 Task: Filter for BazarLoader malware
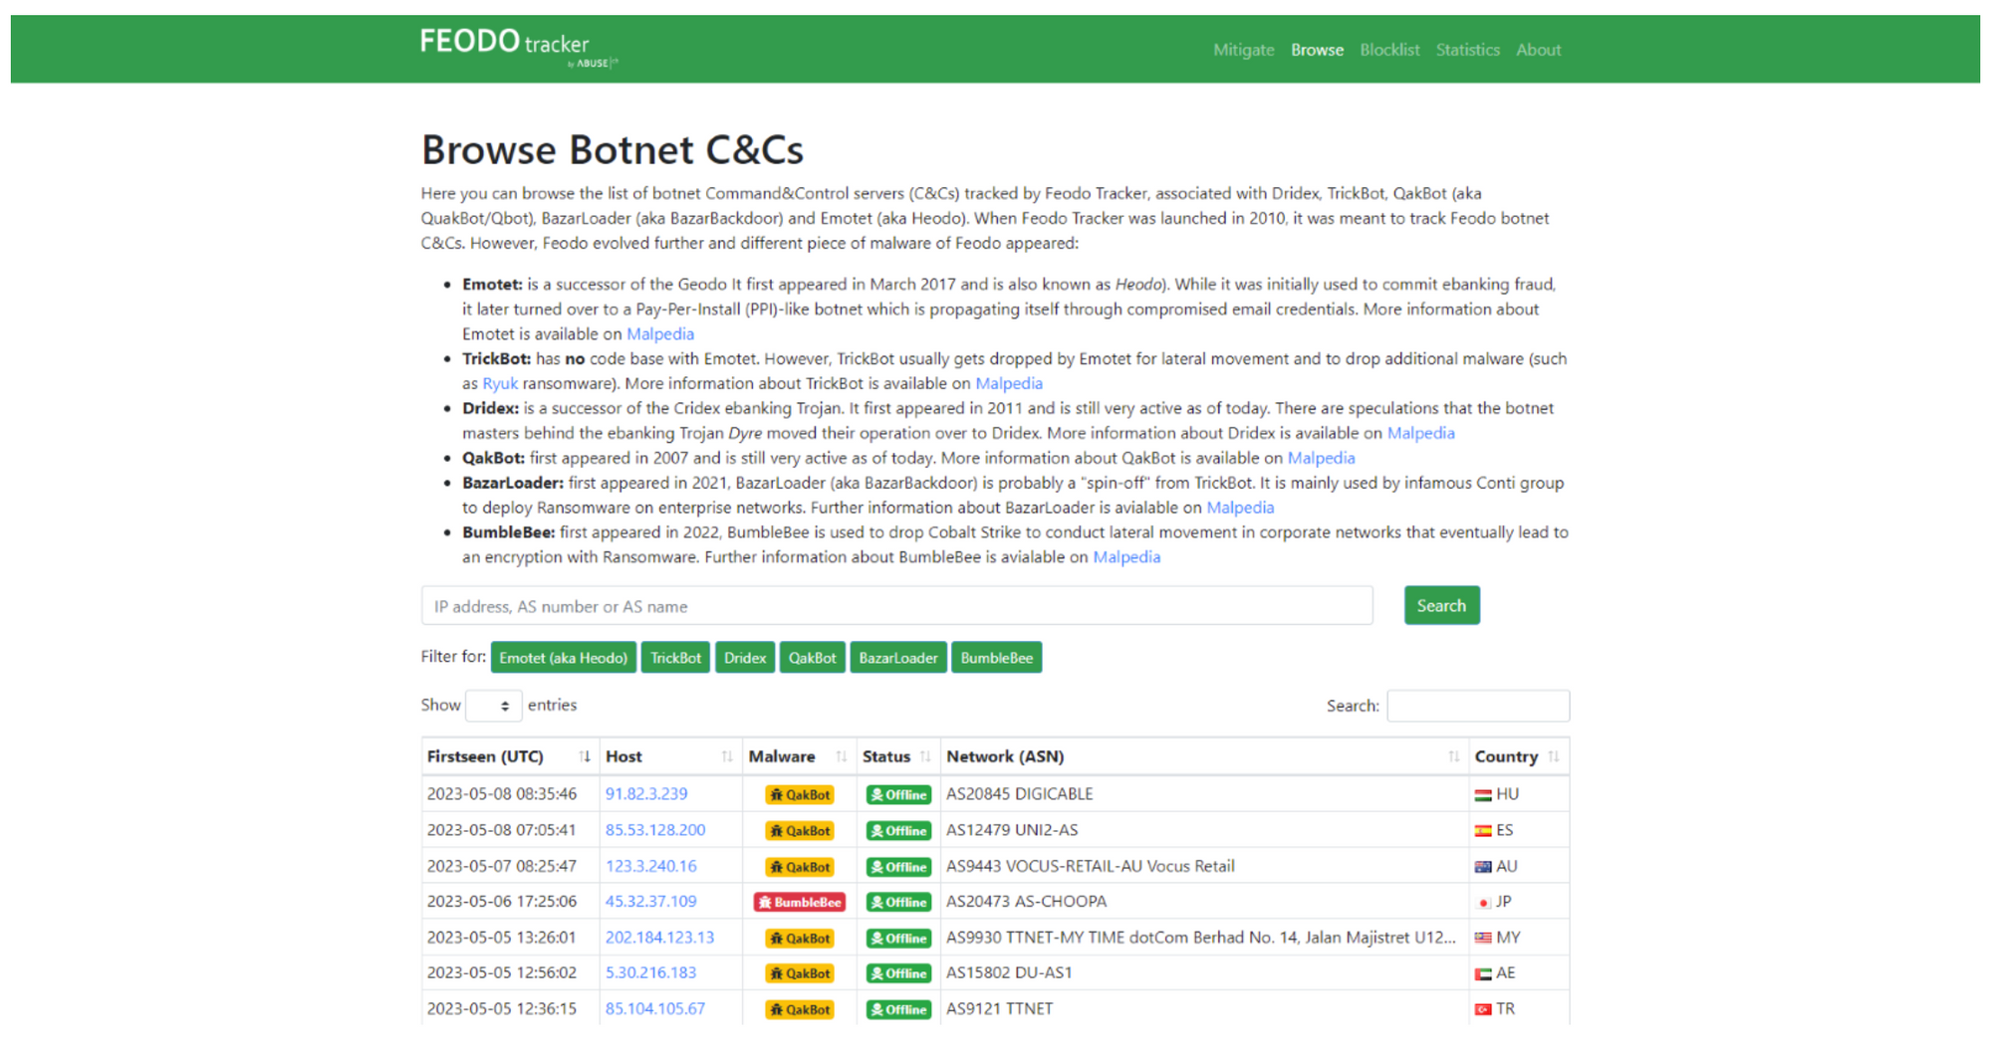(x=897, y=658)
